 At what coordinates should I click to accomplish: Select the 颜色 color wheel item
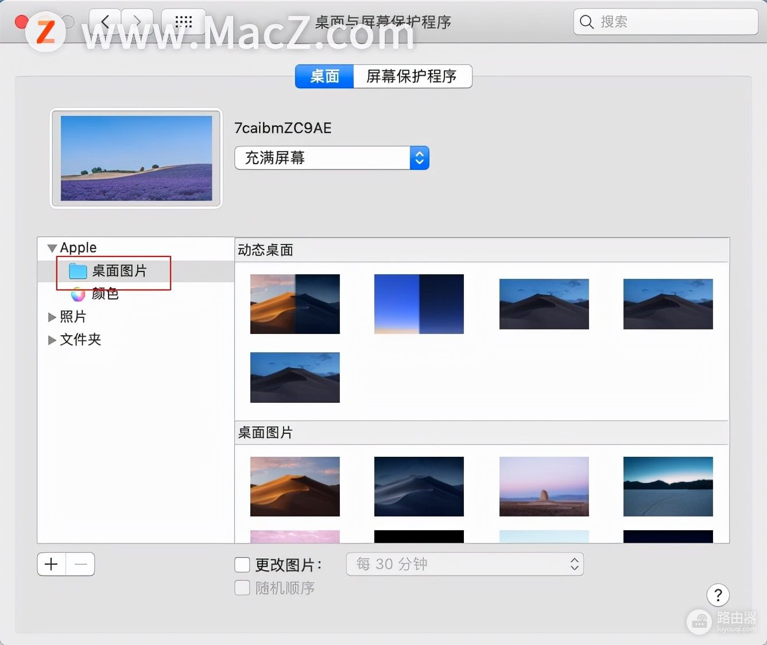click(x=78, y=294)
